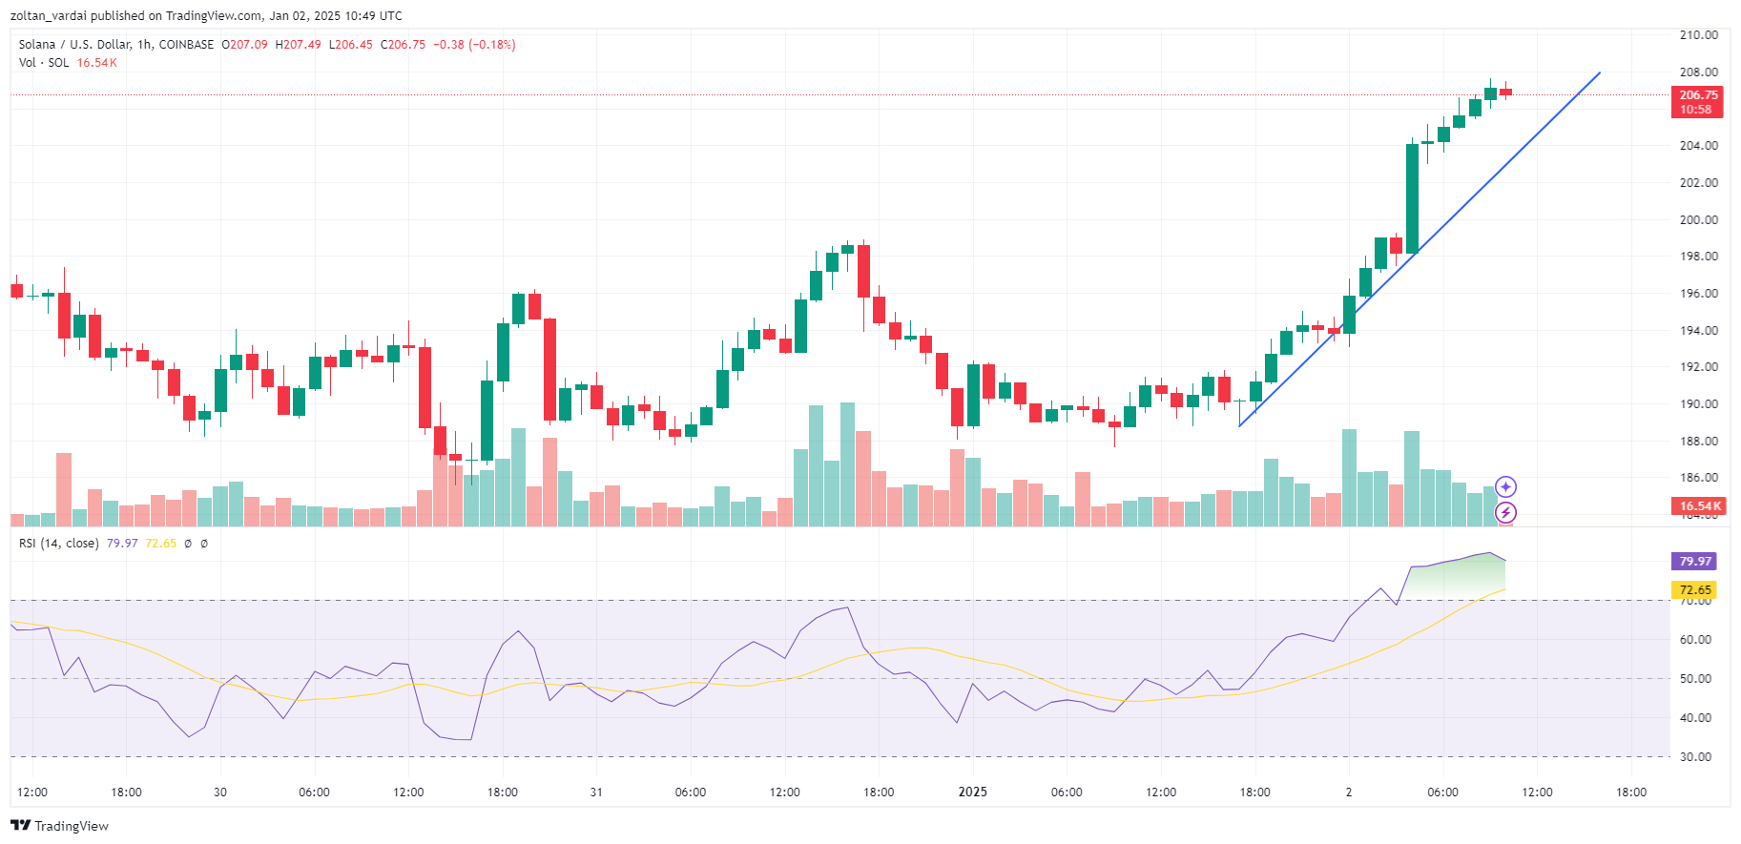Click the 31 date label on time axis
Viewport: 1741px width, 844px height.
pyautogui.click(x=596, y=793)
